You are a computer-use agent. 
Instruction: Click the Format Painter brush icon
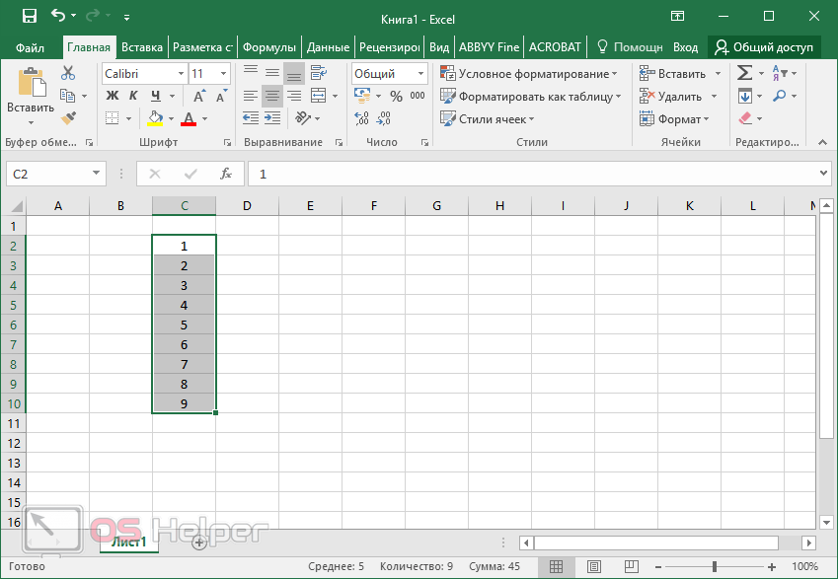pos(68,118)
